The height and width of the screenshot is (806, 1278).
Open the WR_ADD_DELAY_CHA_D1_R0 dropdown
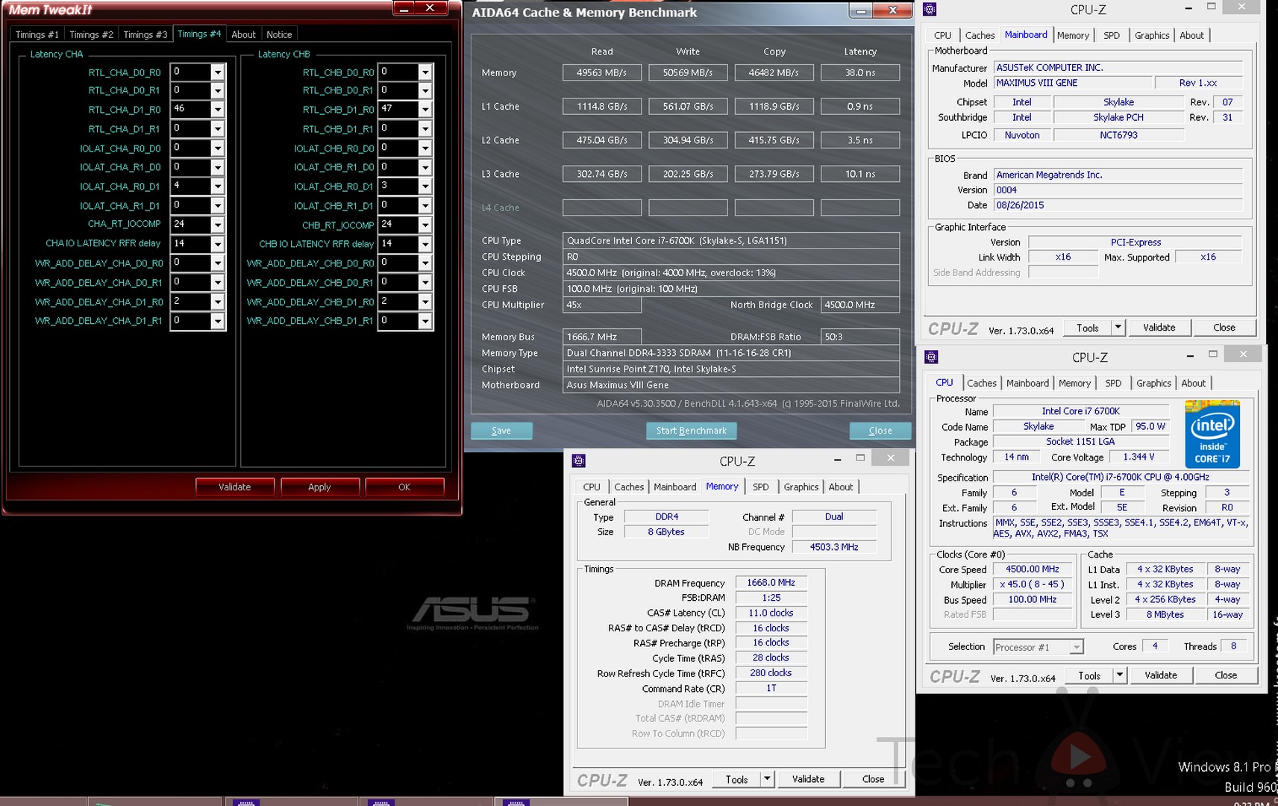click(x=217, y=302)
